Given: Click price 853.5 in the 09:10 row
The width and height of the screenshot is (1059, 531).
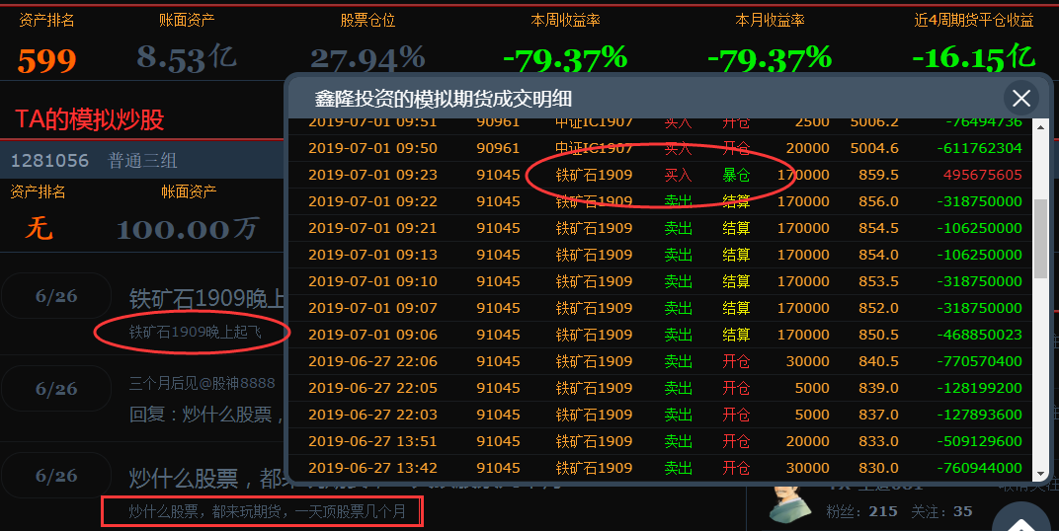Looking at the screenshot, I should coord(878,281).
